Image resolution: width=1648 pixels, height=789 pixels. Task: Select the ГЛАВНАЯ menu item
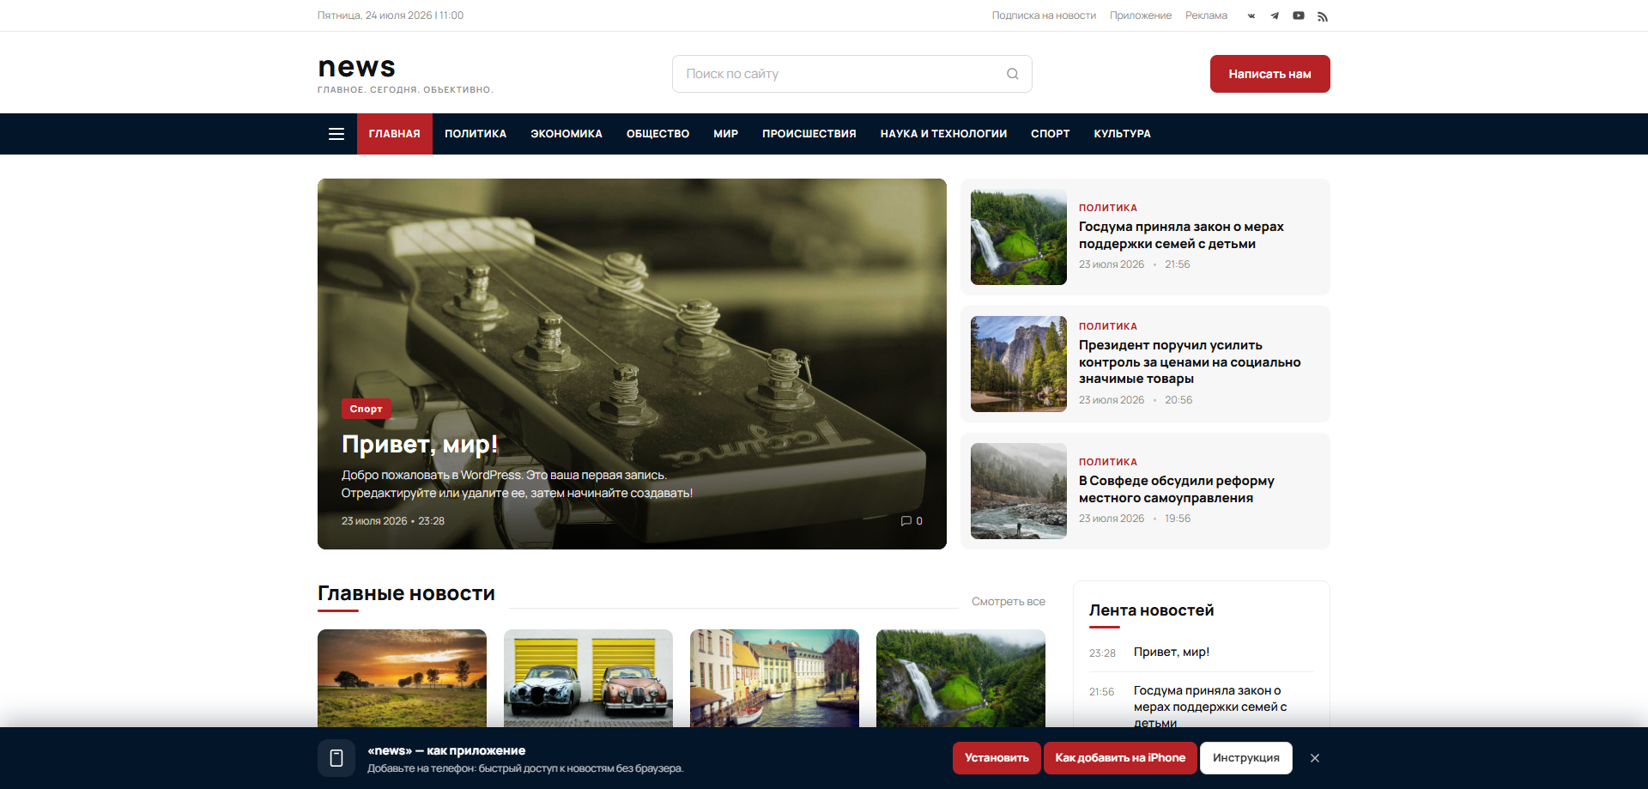[x=395, y=134]
